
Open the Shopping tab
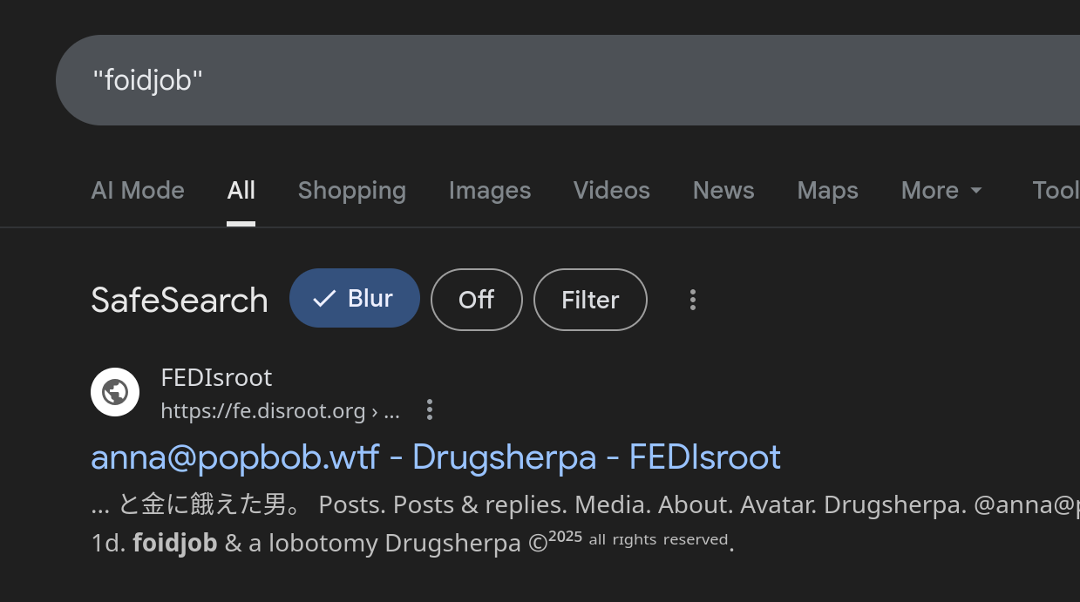pyautogui.click(x=352, y=190)
